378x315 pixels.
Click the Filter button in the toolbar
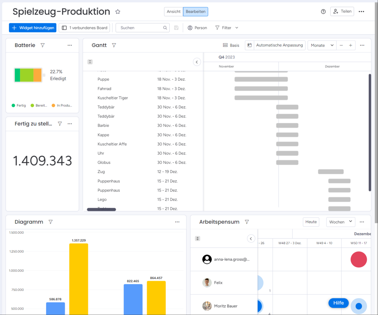(223, 28)
